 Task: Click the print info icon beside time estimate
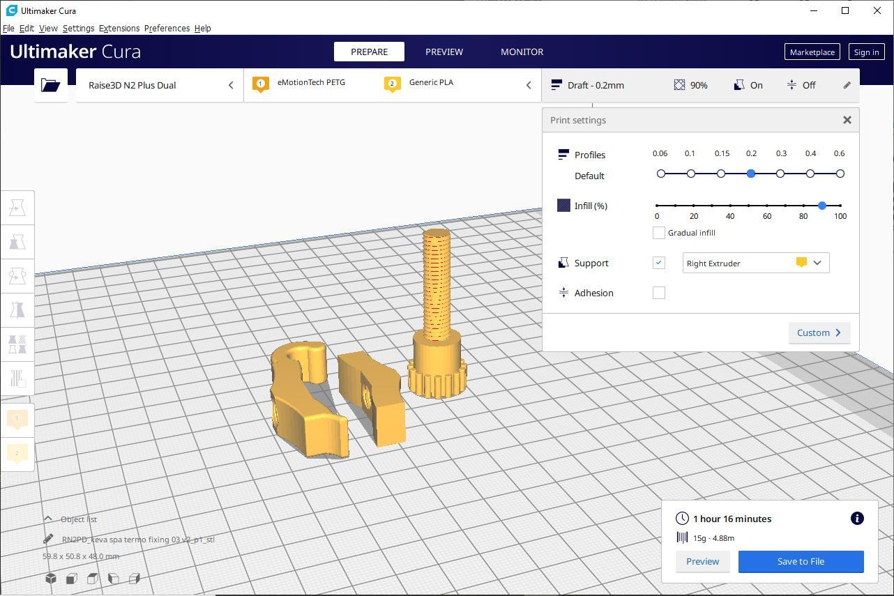(x=857, y=518)
